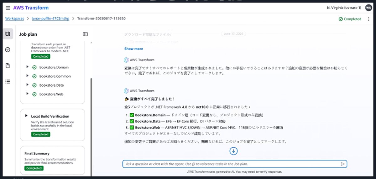Open the vertical three-dot job options menu

(x=368, y=19)
